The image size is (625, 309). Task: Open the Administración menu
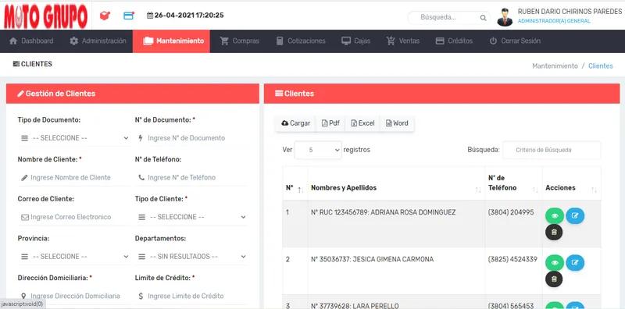coord(98,41)
